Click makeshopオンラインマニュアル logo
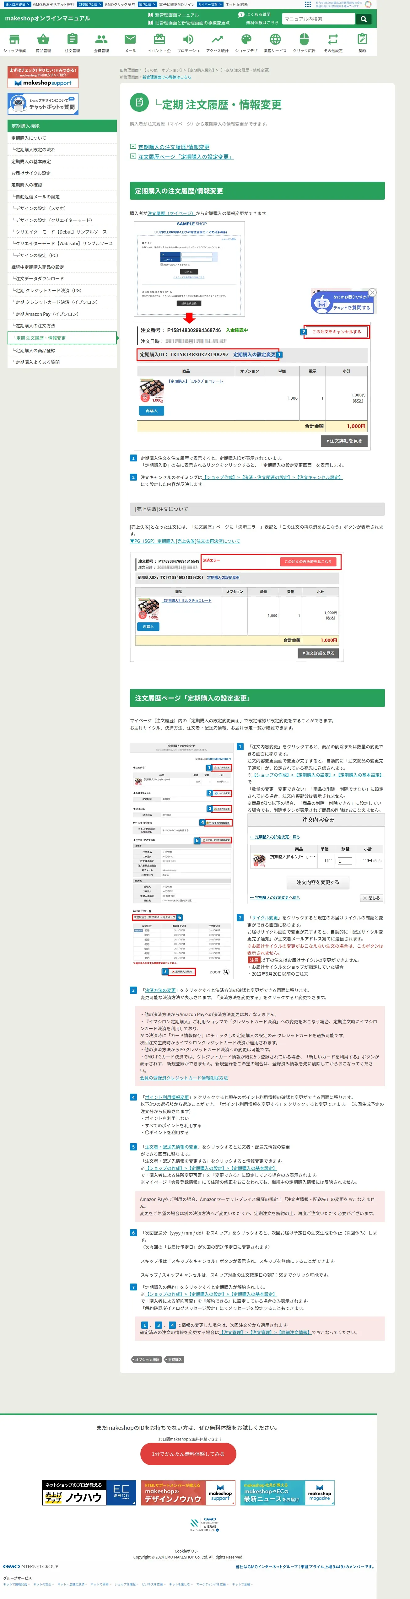This screenshot has height=1599, width=410. tap(47, 19)
